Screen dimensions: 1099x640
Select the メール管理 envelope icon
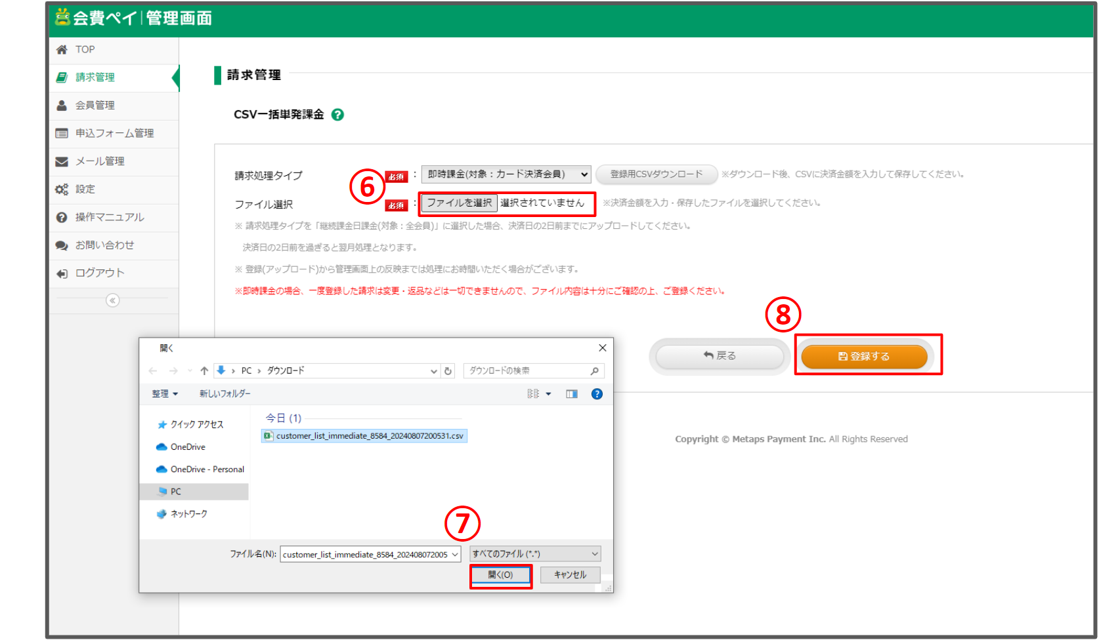point(62,161)
